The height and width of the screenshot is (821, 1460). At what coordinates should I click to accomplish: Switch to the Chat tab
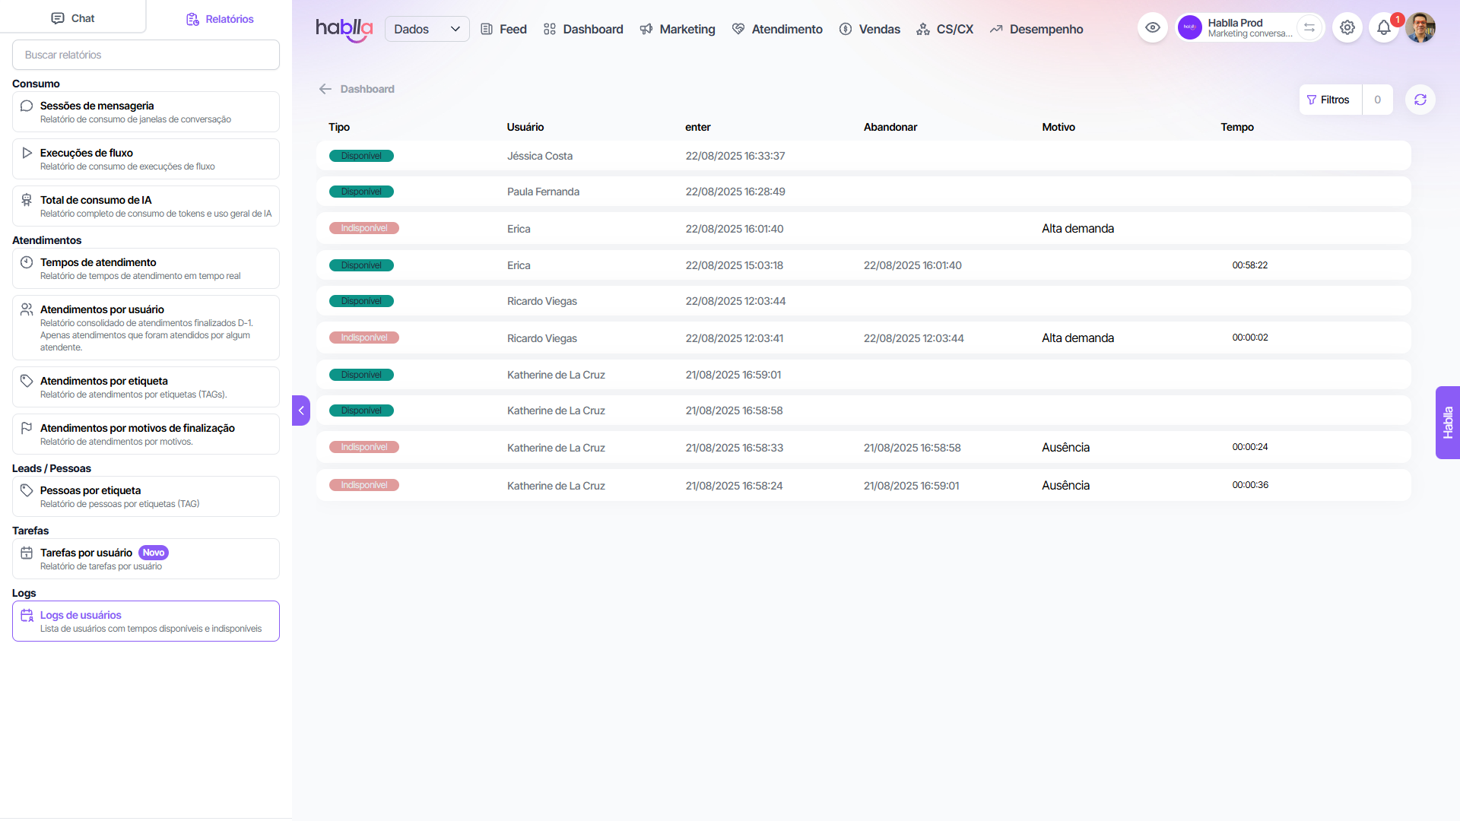[73, 18]
